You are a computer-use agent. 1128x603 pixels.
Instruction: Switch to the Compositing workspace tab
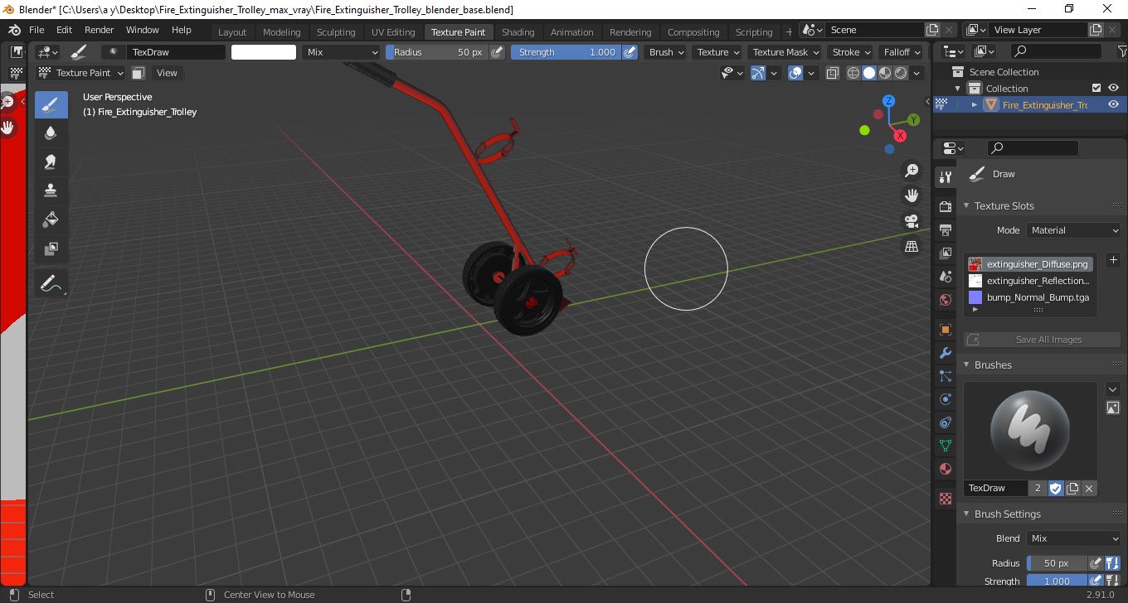pyautogui.click(x=693, y=32)
